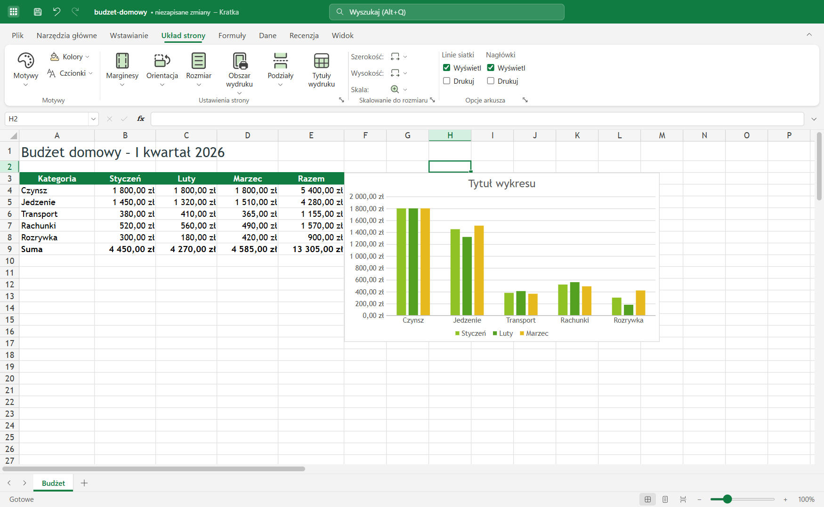Open the Motywy themes gallery

[x=26, y=70]
